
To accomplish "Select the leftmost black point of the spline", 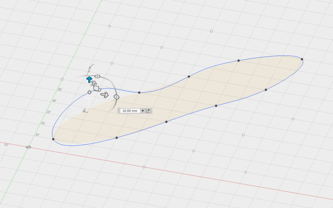I will [x=53, y=139].
